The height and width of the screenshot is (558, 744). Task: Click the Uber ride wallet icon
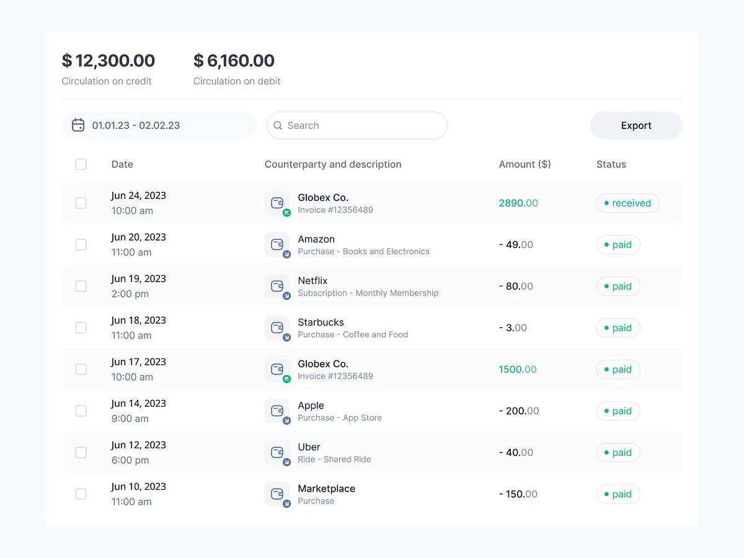click(277, 453)
